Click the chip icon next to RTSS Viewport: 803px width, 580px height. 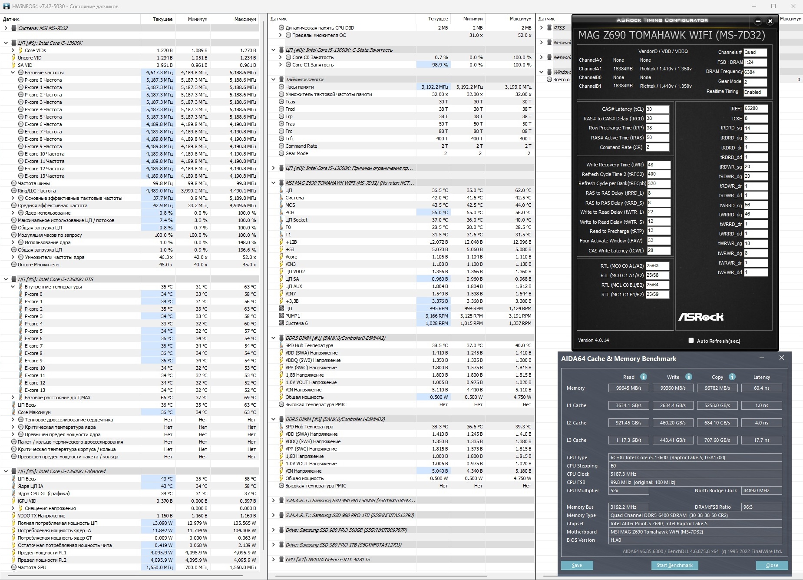point(549,28)
